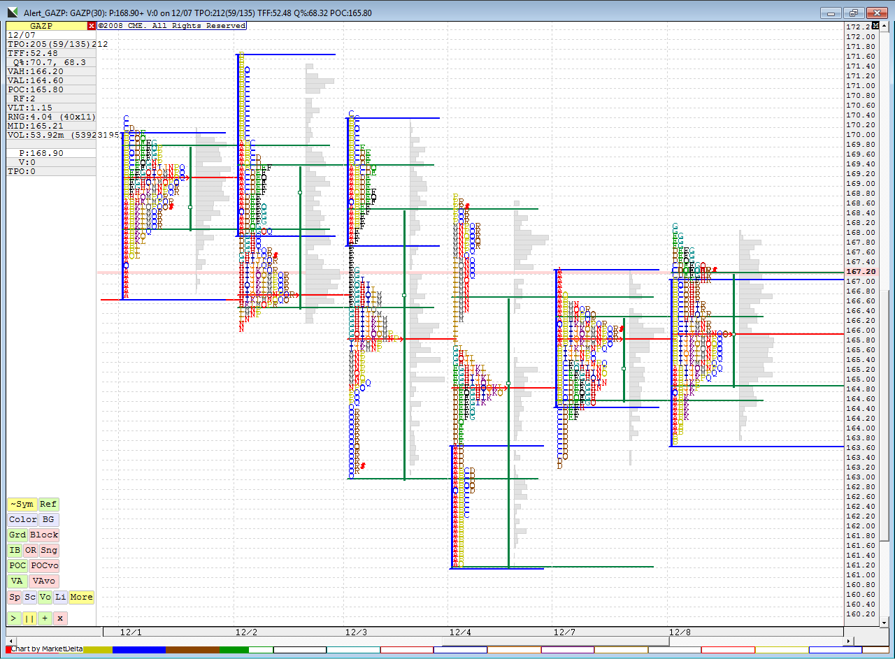Select the 12/8 date tab on timeline
The image size is (895, 659).
click(x=680, y=632)
